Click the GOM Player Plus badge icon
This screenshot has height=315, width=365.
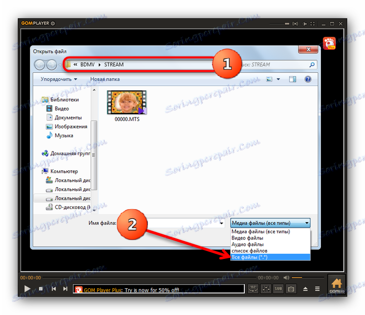(x=329, y=43)
